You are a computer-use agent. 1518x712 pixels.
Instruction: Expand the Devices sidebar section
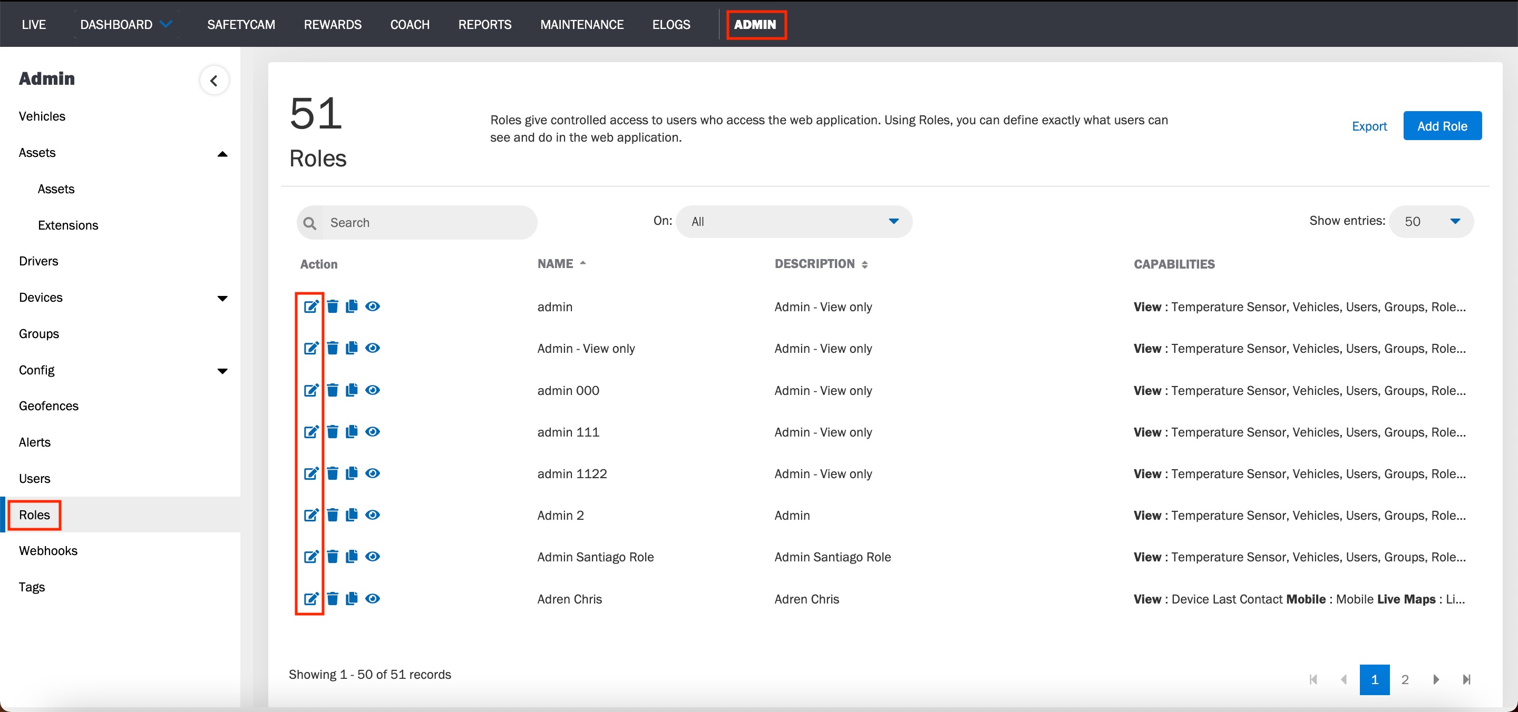pos(222,298)
